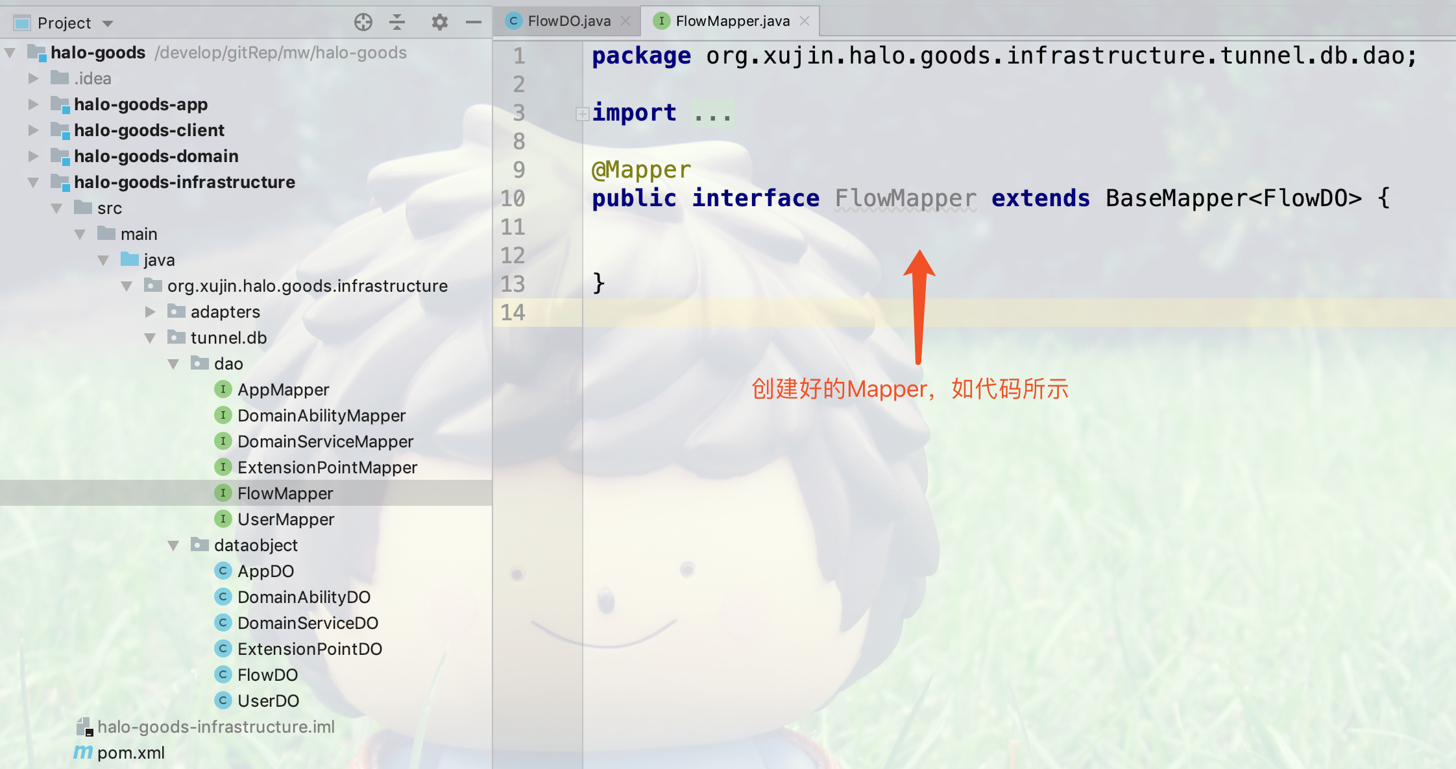The height and width of the screenshot is (769, 1456).
Task: Click the AppMapper interface icon
Action: click(223, 389)
